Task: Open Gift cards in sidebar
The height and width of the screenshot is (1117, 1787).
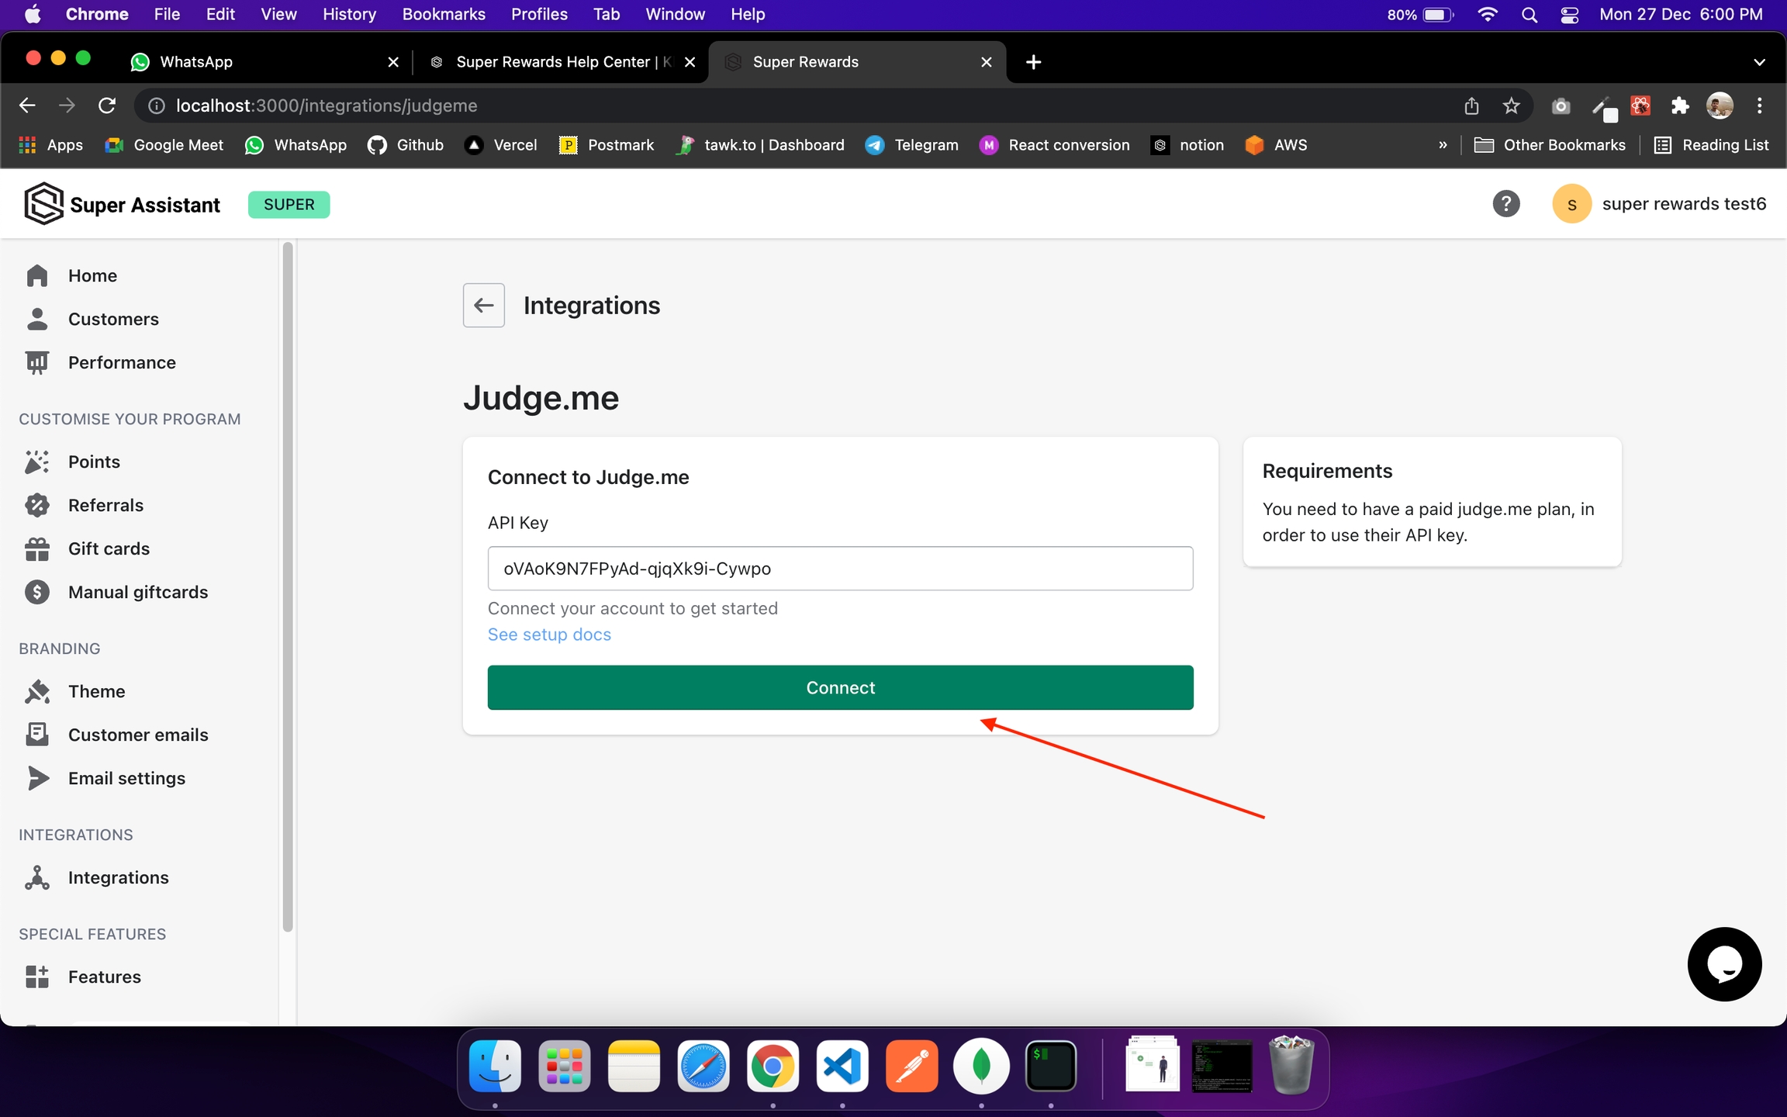Action: tap(109, 548)
